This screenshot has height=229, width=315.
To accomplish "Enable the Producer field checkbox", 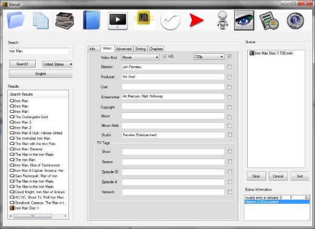I will coord(229,77).
